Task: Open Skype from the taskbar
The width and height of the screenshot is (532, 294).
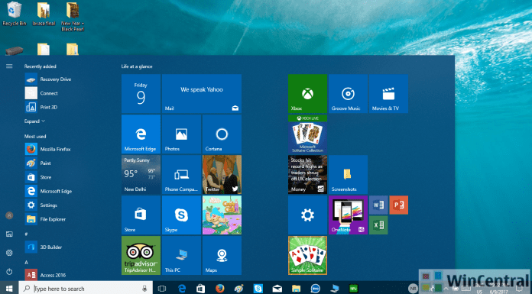Action: click(x=258, y=289)
